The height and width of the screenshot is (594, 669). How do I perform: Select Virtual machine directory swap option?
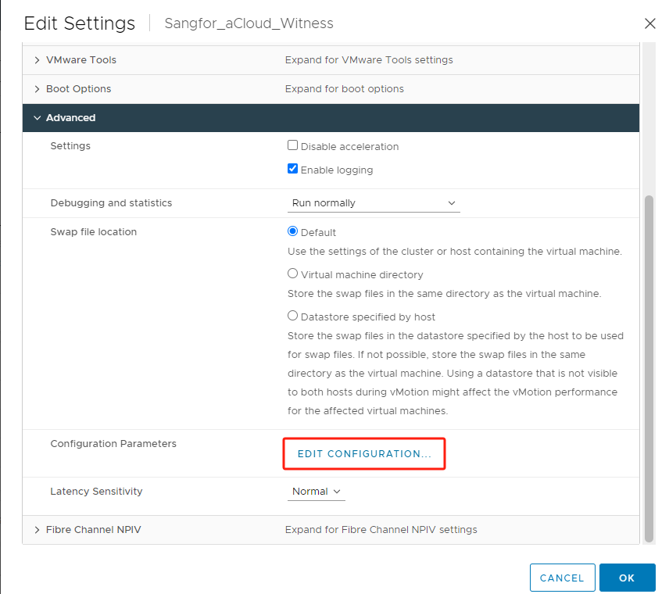pyautogui.click(x=293, y=274)
